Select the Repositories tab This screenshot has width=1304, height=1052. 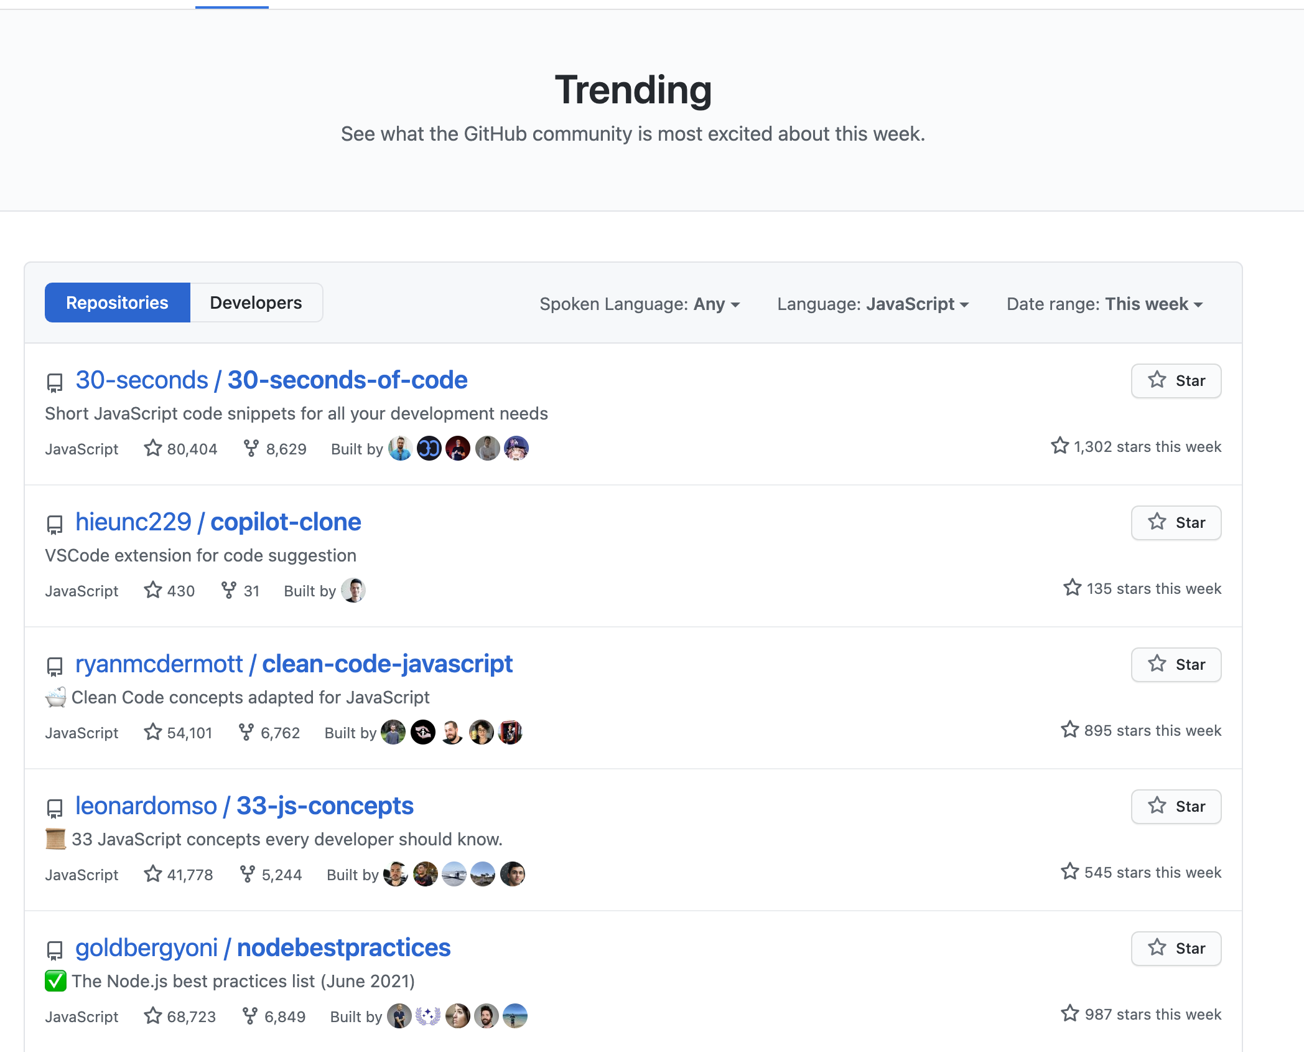pyautogui.click(x=117, y=303)
